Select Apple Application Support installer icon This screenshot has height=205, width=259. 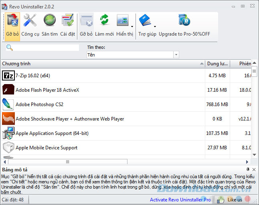pyautogui.click(x=8, y=133)
